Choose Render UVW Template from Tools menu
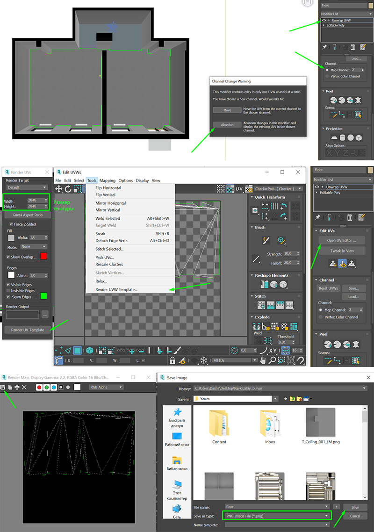374x532 pixels. coord(116,290)
